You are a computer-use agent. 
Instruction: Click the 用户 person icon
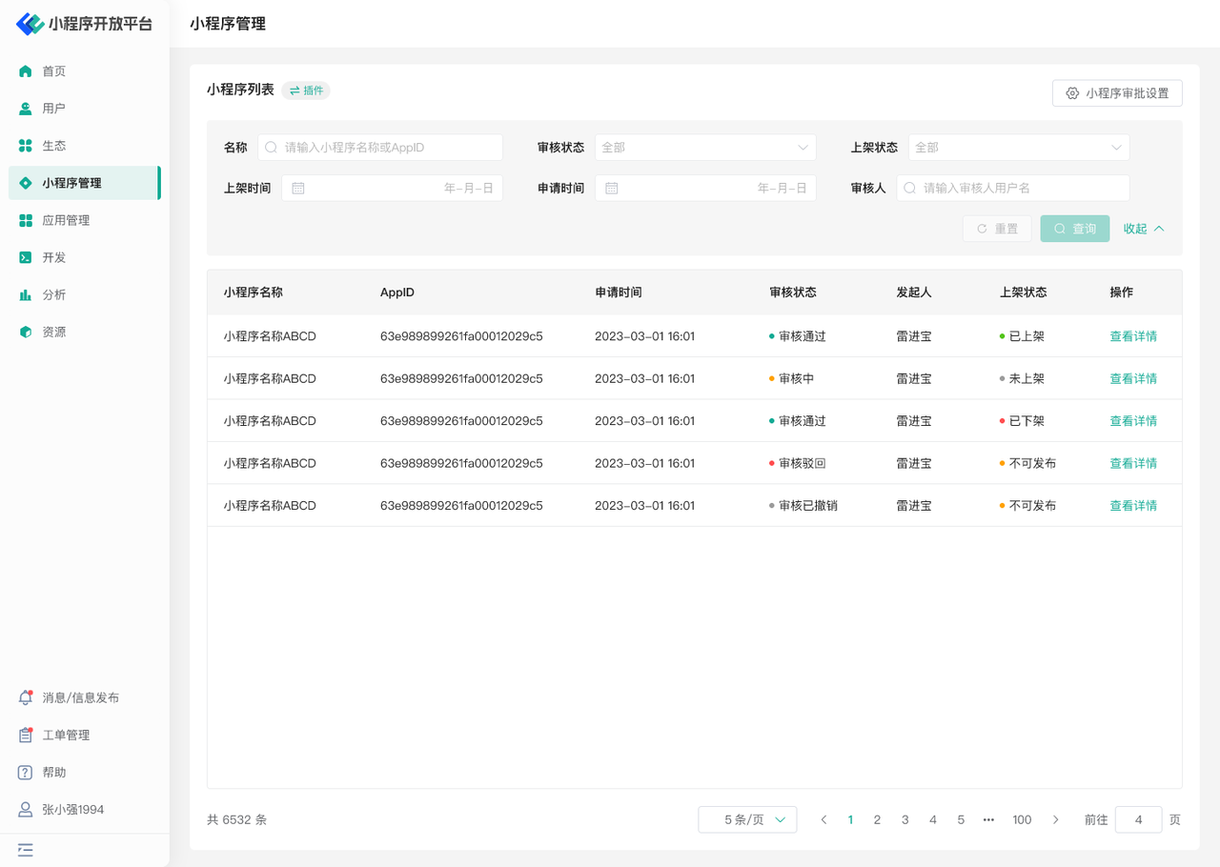click(26, 109)
